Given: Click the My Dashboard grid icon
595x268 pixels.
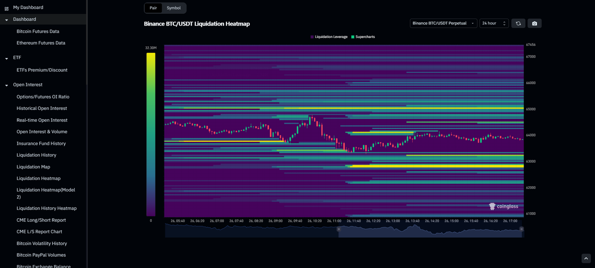Looking at the screenshot, I should point(7,8).
